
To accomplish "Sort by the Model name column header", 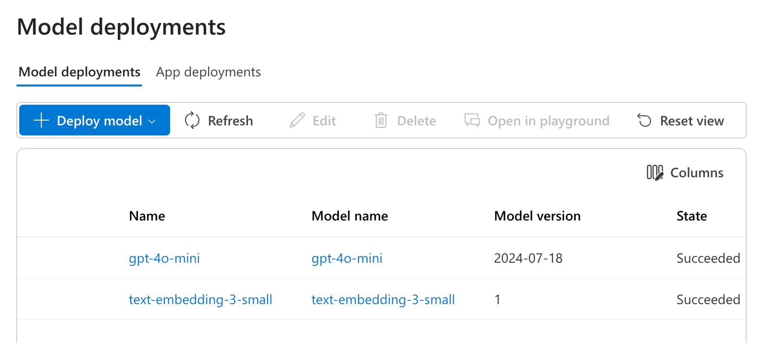I will (x=350, y=216).
